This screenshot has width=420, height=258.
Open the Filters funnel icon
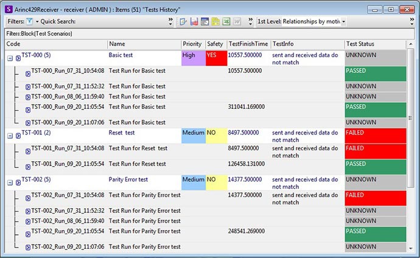(x=30, y=21)
